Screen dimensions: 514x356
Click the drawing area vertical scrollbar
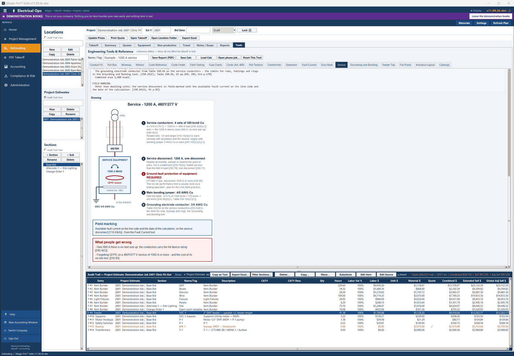tap(509, 169)
